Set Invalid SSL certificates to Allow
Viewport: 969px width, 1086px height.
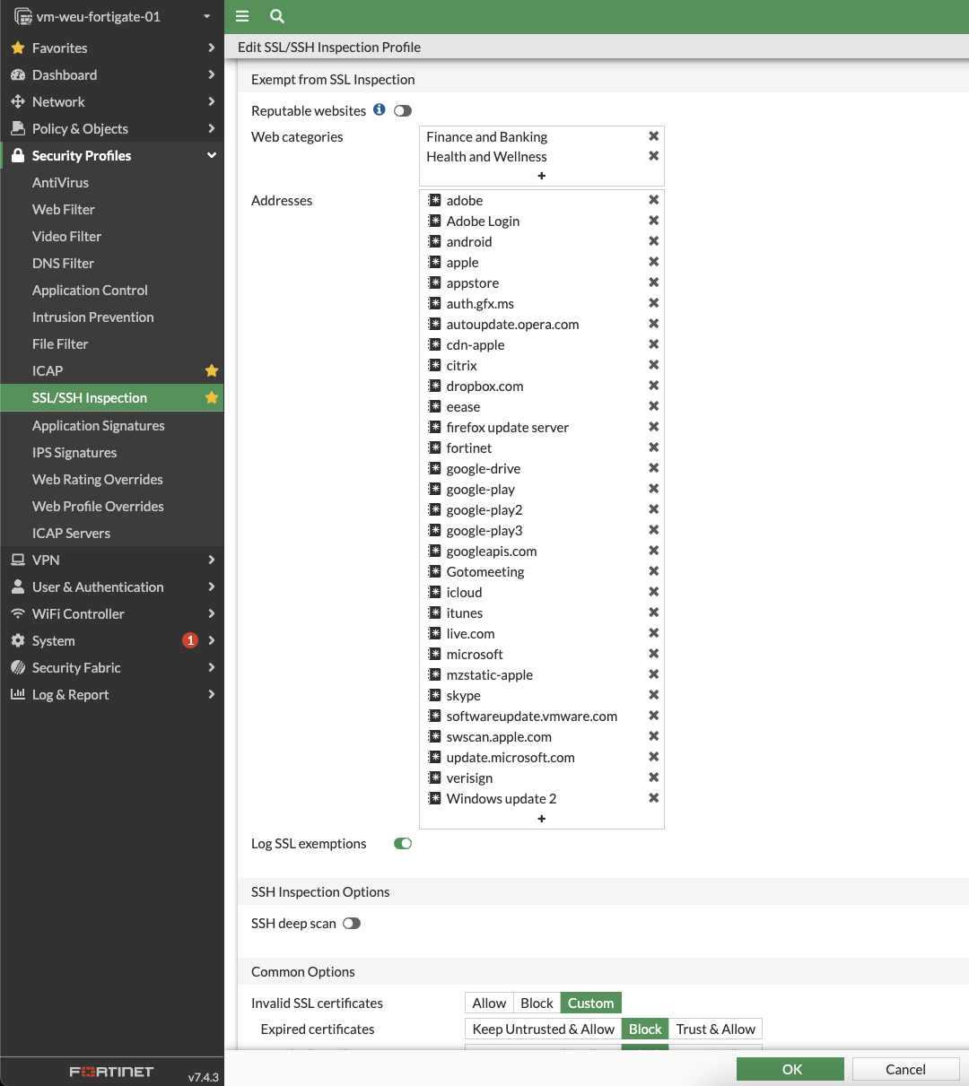click(x=489, y=1003)
